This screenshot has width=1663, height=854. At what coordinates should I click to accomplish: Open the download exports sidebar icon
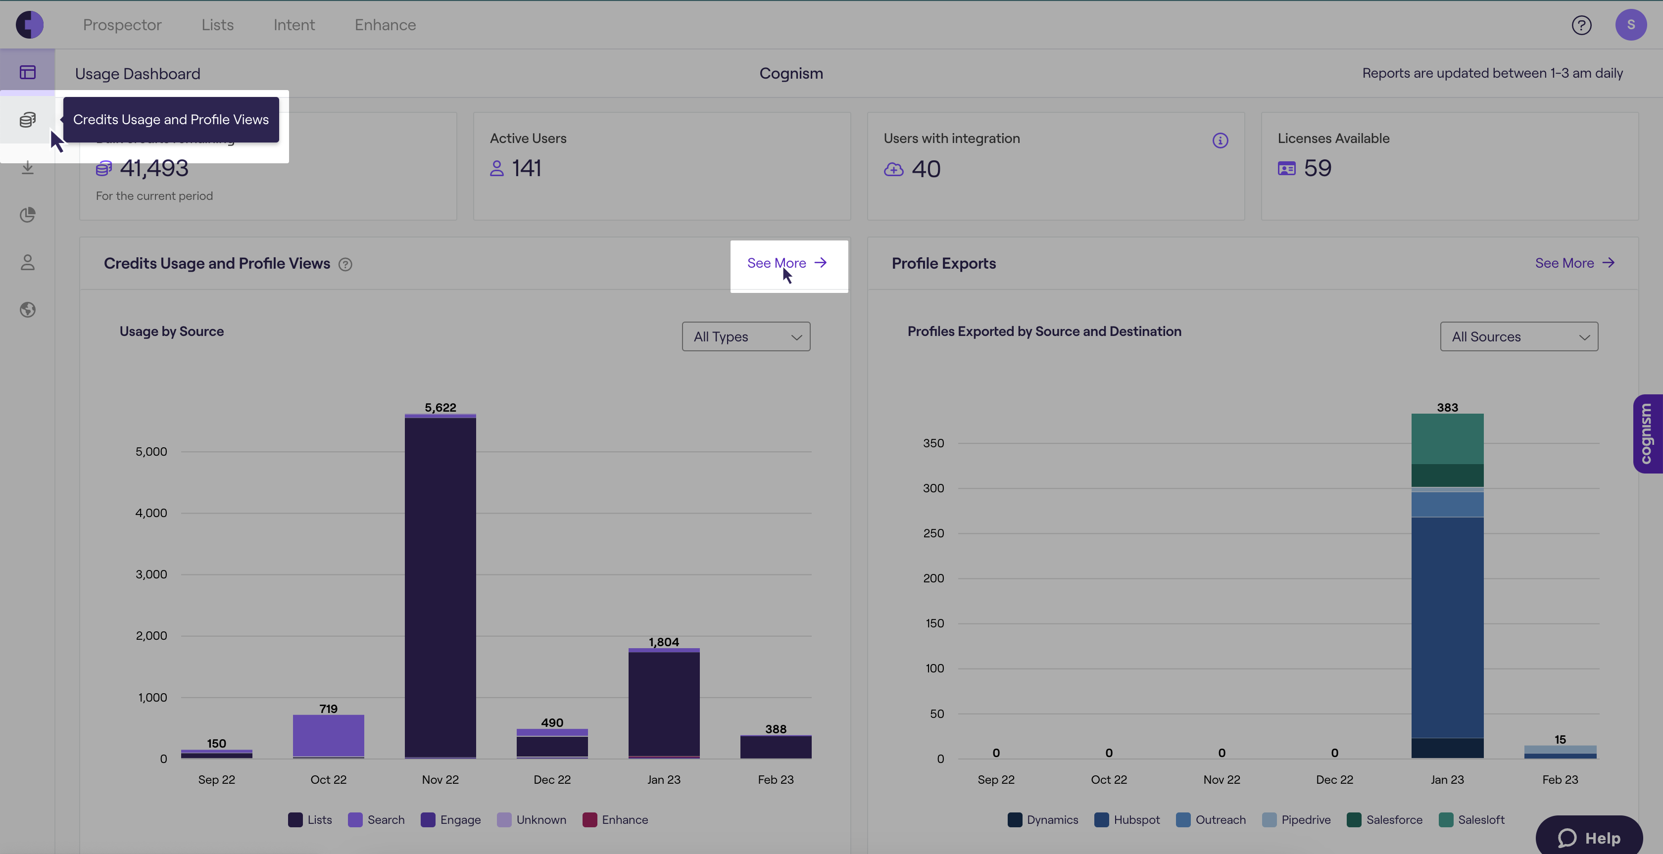click(27, 167)
